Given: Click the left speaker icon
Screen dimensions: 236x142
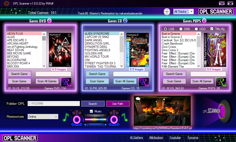Looking at the screenshot, I should point(77,118).
